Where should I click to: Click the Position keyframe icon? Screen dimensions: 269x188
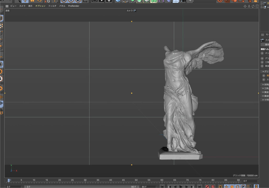226,186
